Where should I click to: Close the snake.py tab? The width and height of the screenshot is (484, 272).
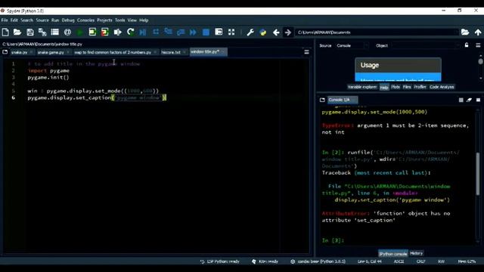click(32, 52)
